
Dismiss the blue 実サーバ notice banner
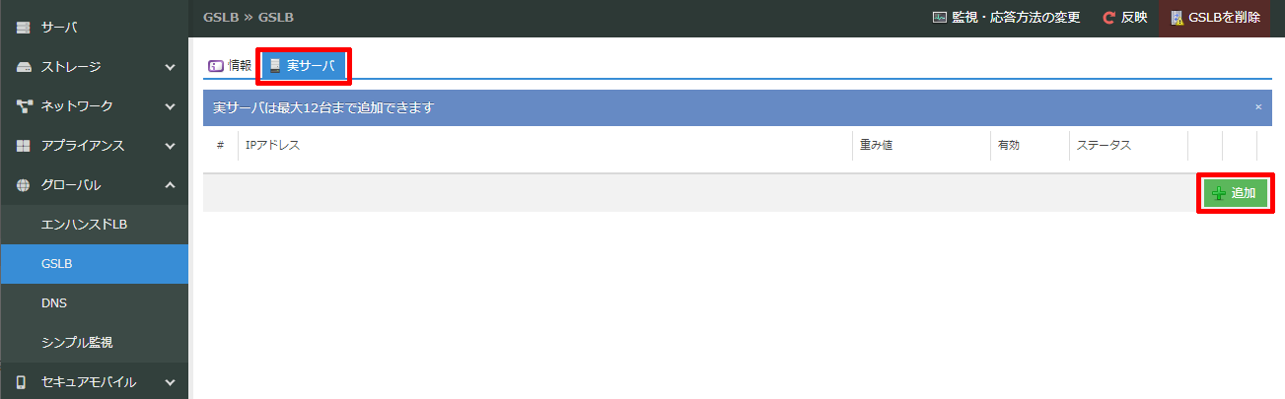pyautogui.click(x=1258, y=106)
